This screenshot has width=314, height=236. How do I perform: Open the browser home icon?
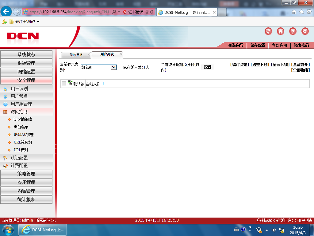point(294,12)
